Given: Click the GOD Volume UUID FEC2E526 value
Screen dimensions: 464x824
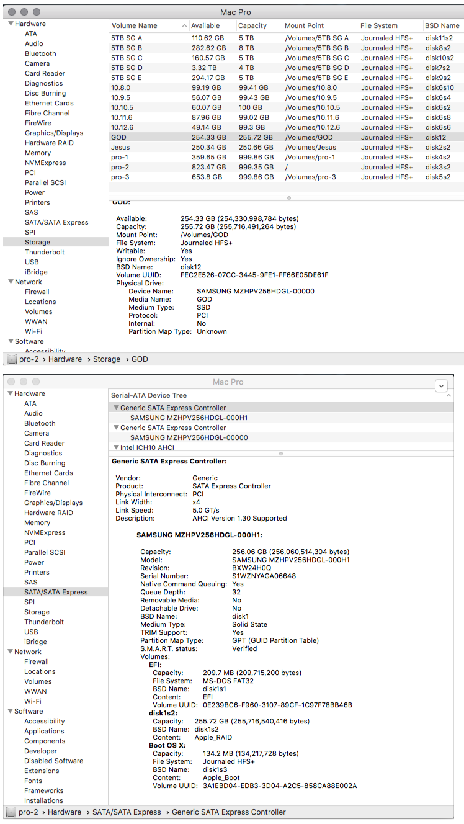Looking at the screenshot, I should pyautogui.click(x=254, y=275).
